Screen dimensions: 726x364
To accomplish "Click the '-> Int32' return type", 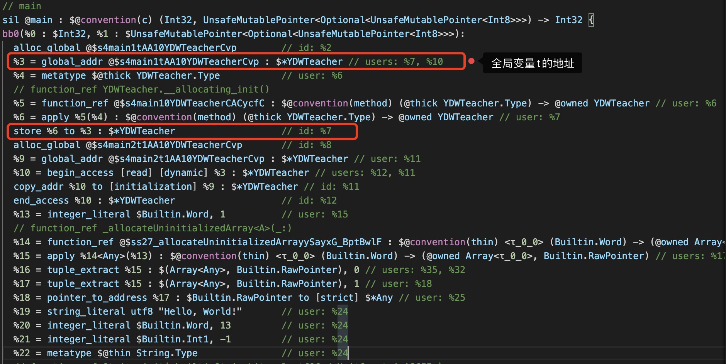I will (x=560, y=20).
